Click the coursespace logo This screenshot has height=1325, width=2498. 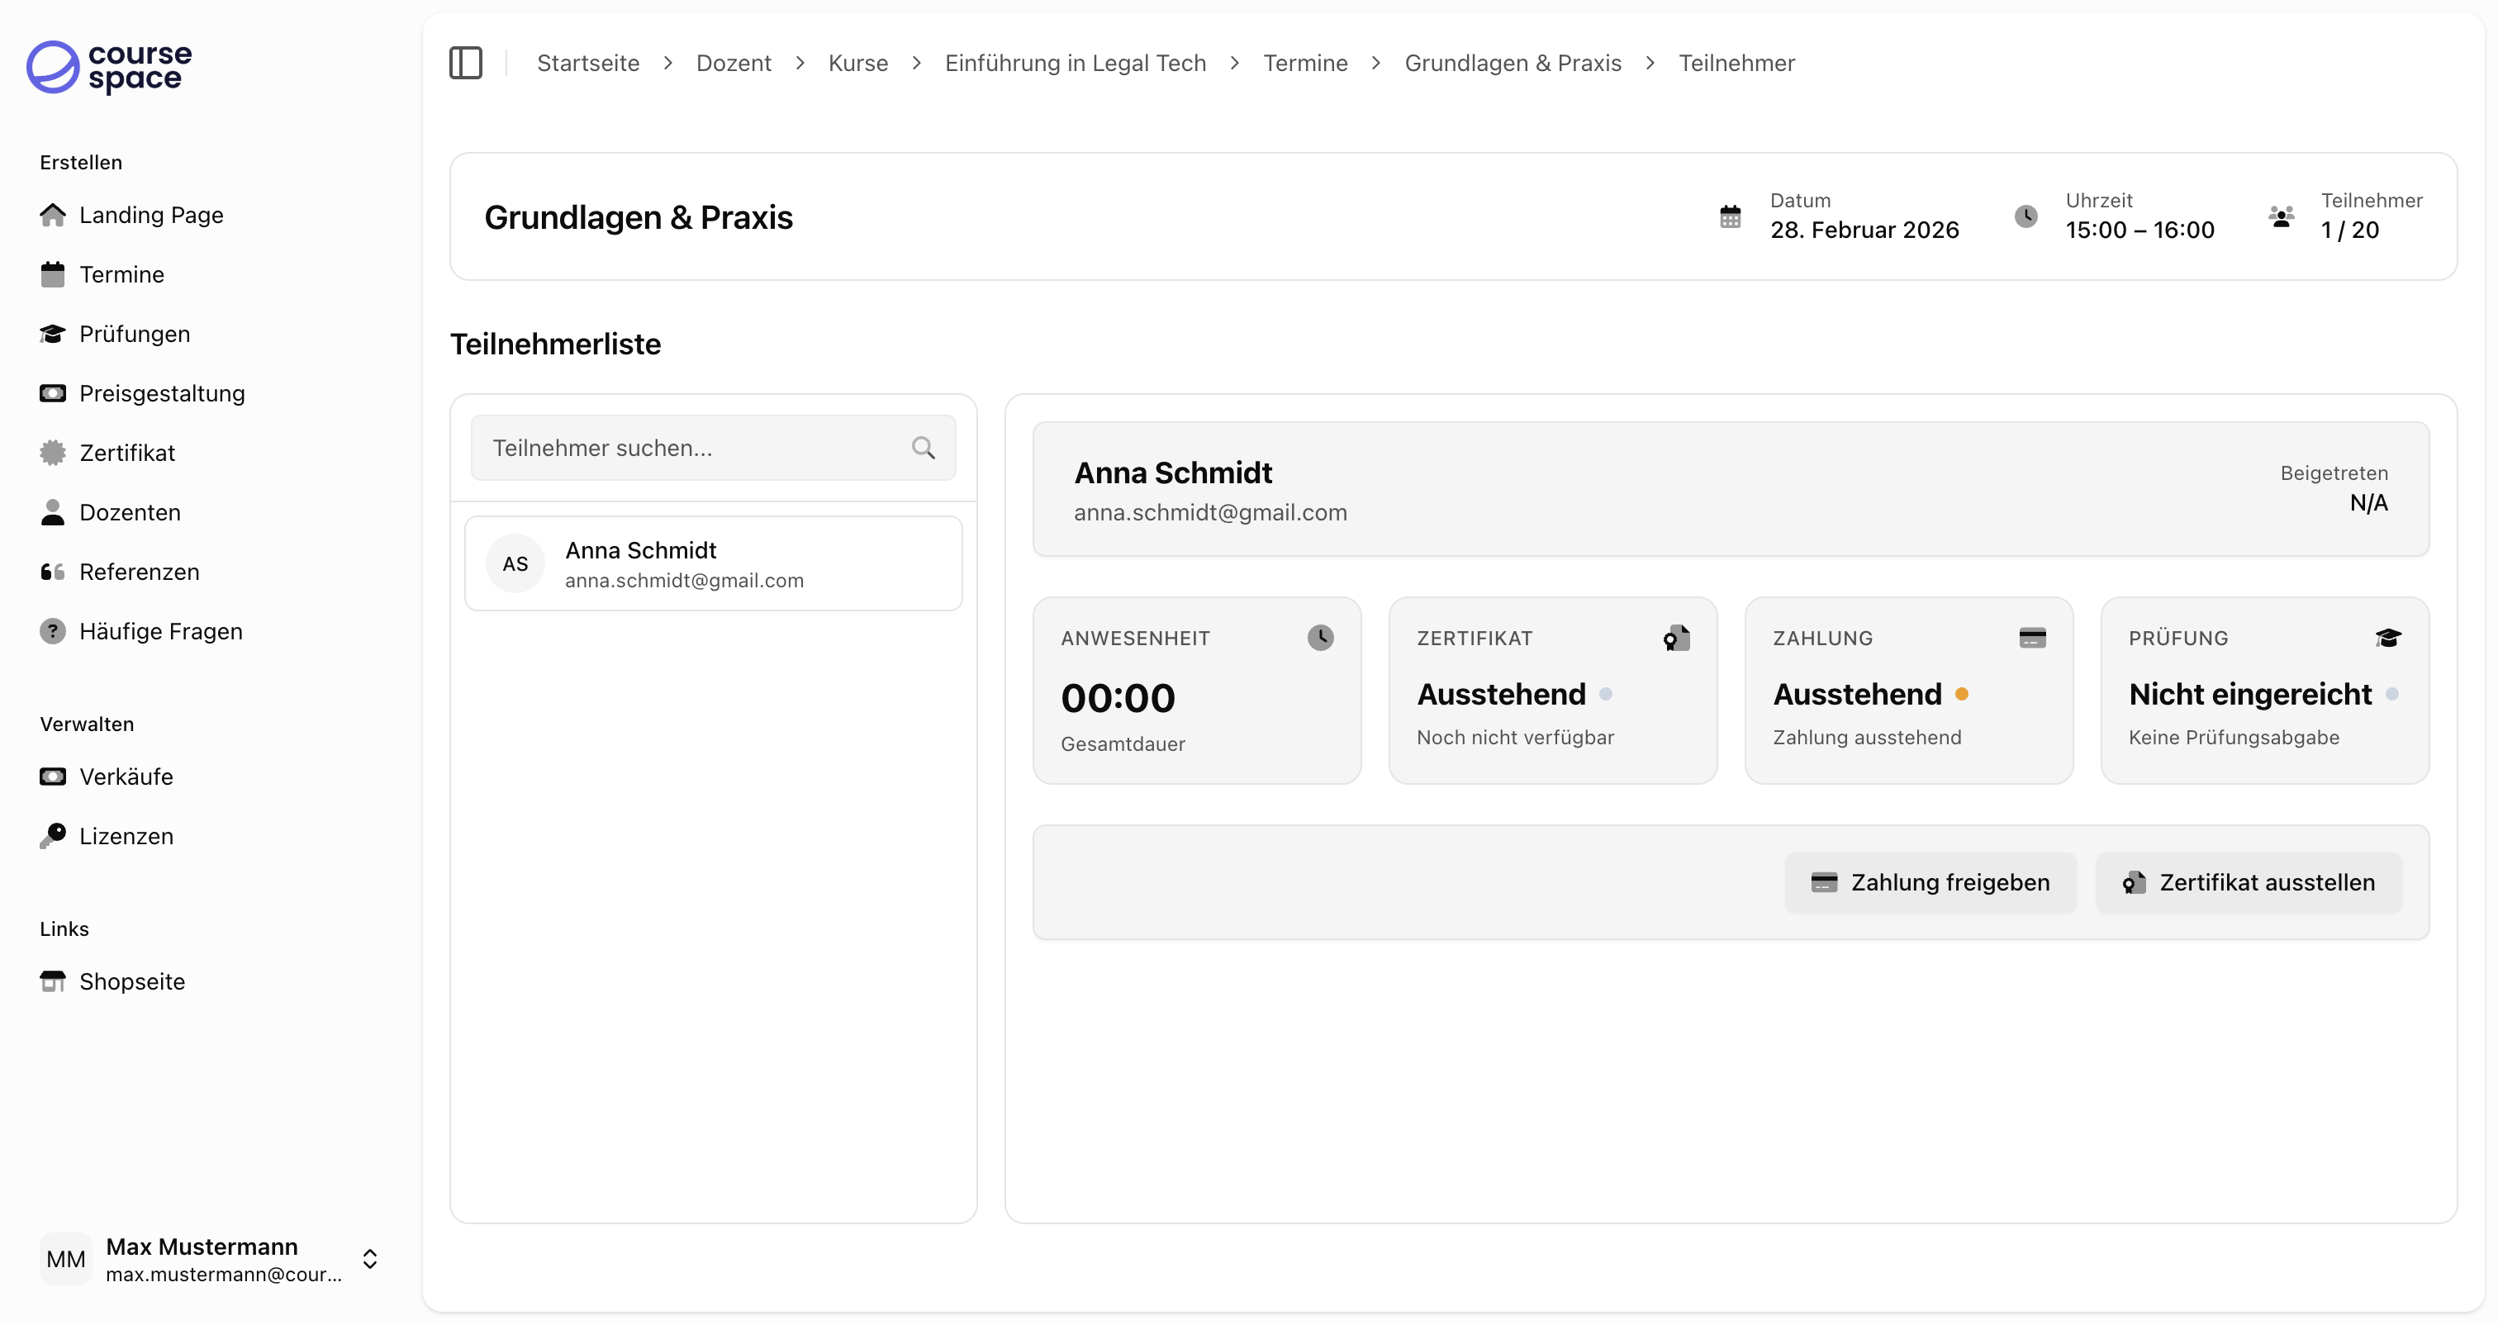click(x=110, y=67)
